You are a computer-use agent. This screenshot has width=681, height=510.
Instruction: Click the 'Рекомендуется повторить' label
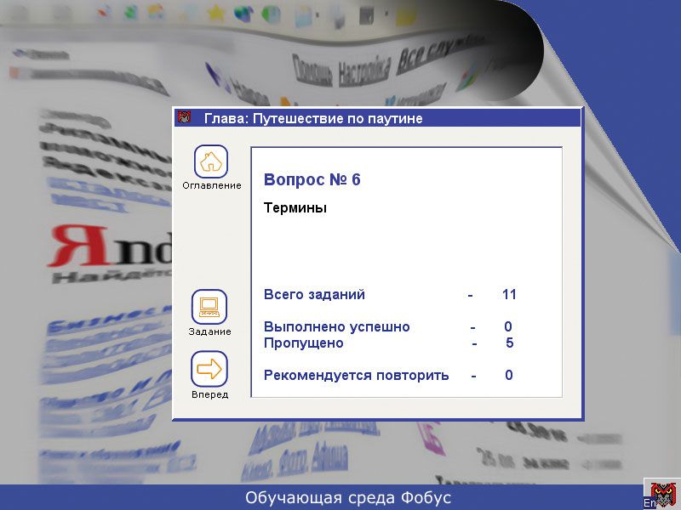pos(356,376)
